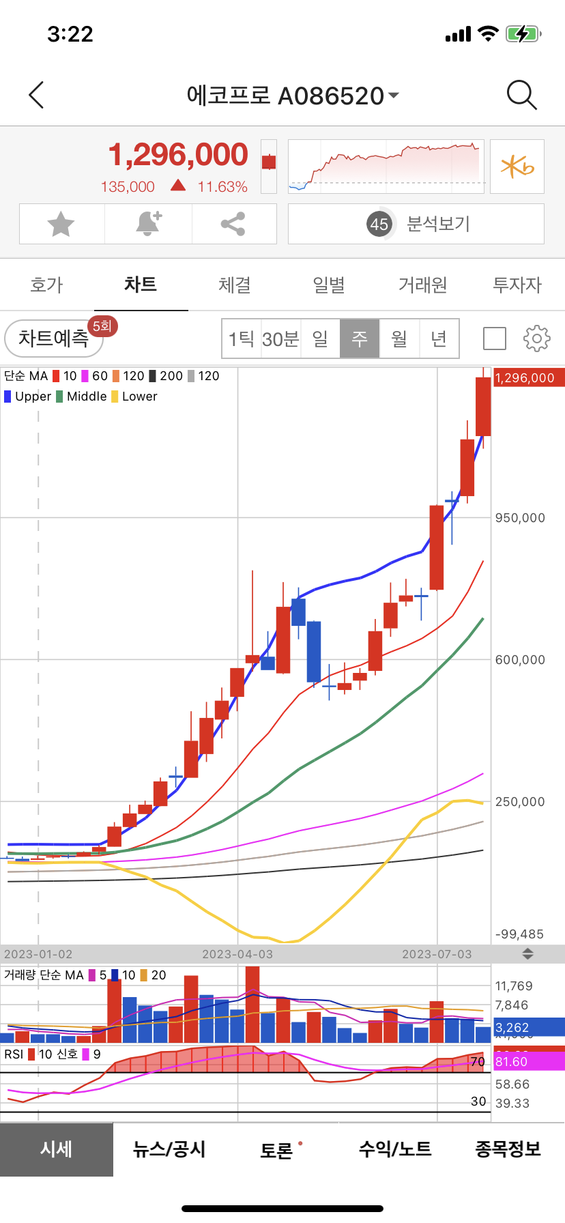Show the 투자자 tab
Viewport: 565px width, 1223px height.
[517, 285]
